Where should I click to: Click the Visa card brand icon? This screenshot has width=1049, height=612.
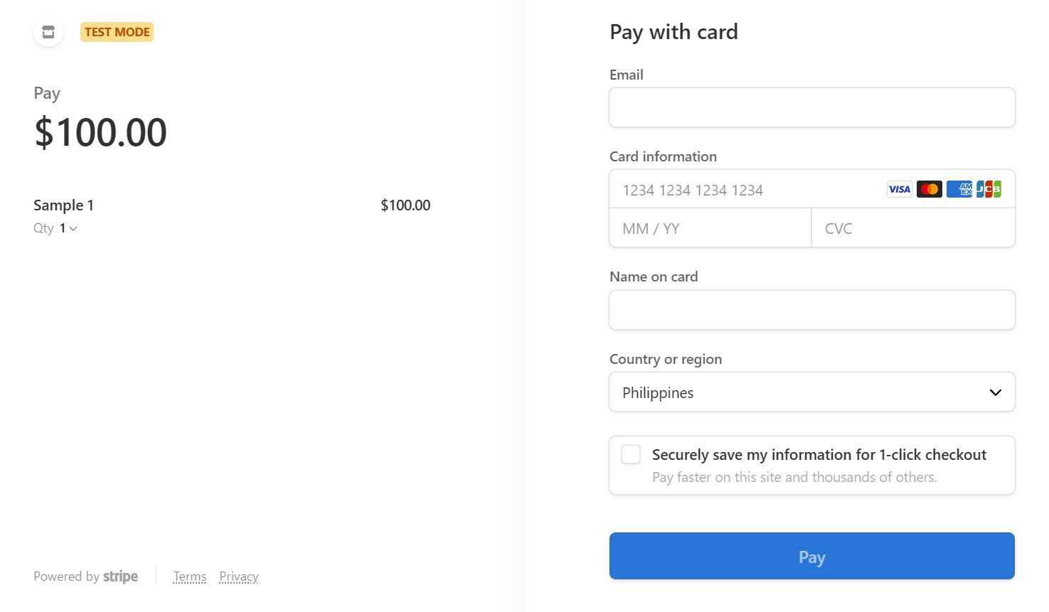point(899,189)
